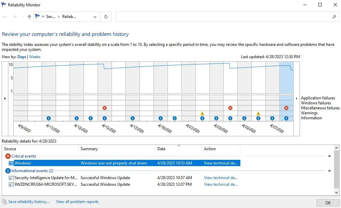
Task: Select the Windows critical event row
Action: tap(124, 163)
